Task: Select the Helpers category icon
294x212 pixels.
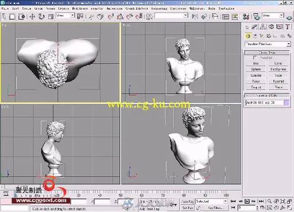Action: (275, 36)
